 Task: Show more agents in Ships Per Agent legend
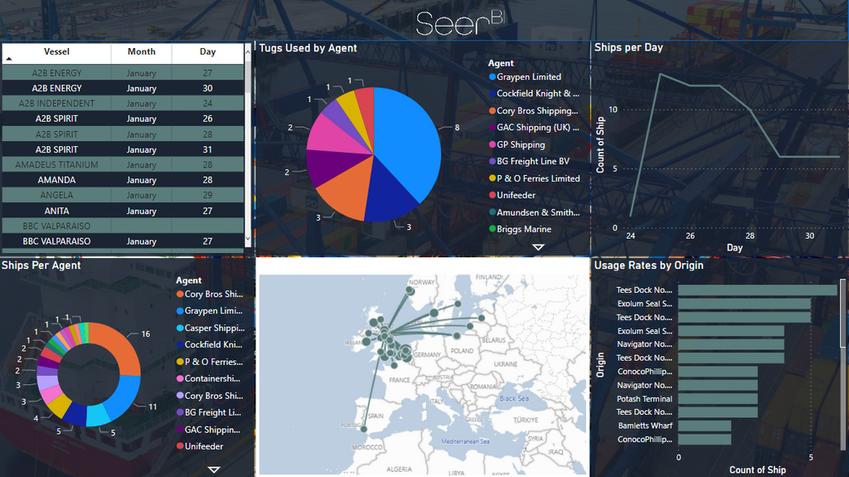click(214, 470)
